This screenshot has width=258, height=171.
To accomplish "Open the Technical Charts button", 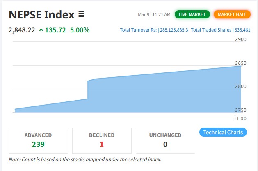I will click(223, 132).
